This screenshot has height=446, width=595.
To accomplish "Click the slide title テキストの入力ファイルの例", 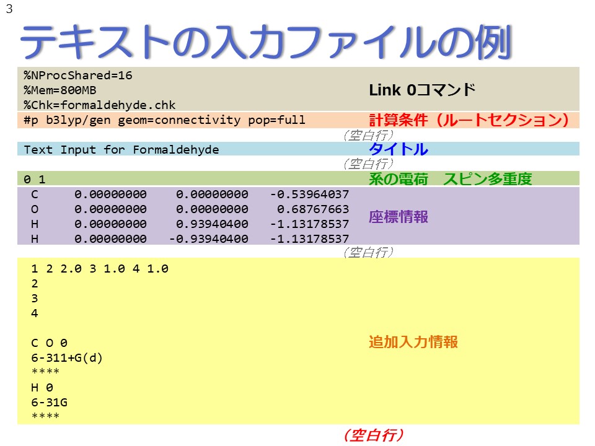I will pos(266,42).
